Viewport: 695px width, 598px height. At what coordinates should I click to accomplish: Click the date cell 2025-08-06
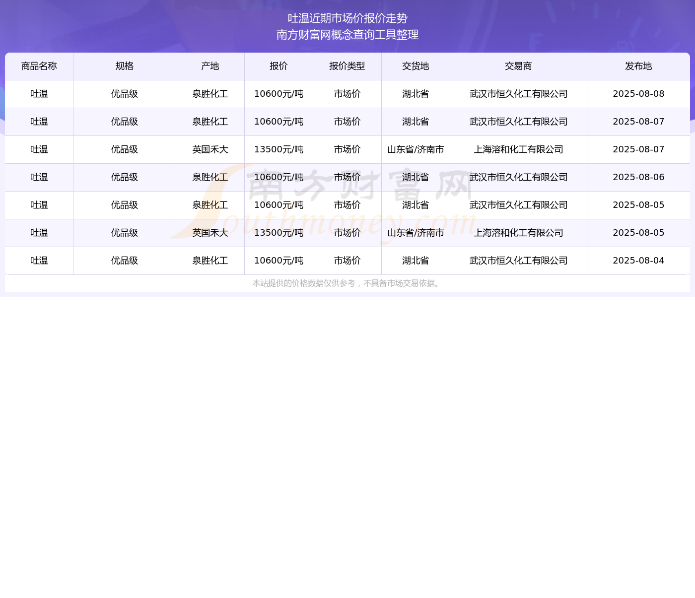[x=638, y=177]
